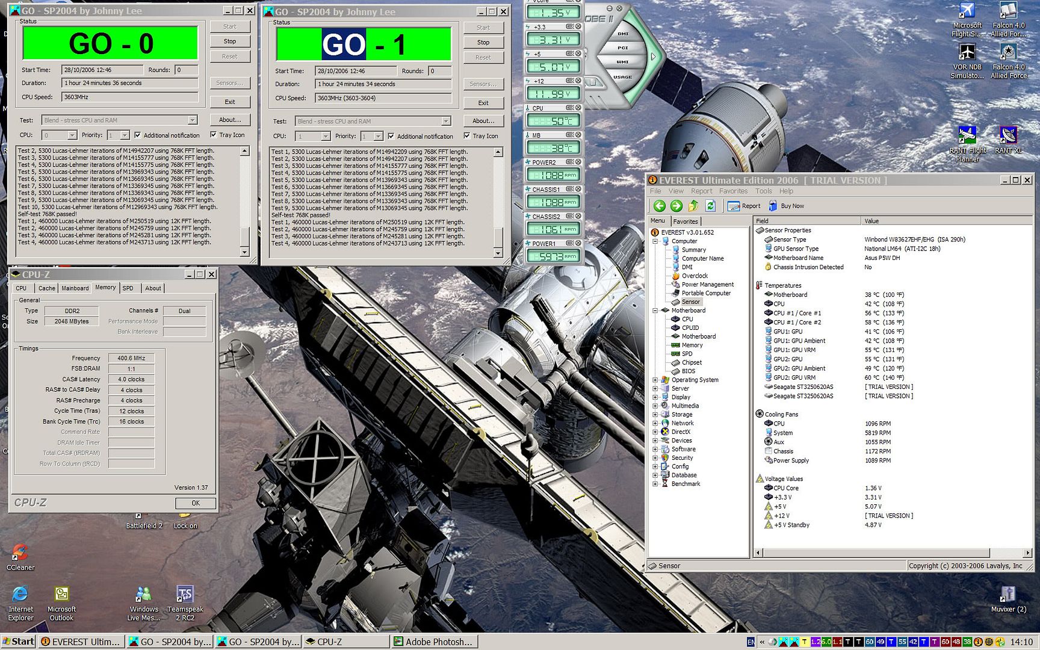Click Field column header in EVEREST

click(x=806, y=221)
